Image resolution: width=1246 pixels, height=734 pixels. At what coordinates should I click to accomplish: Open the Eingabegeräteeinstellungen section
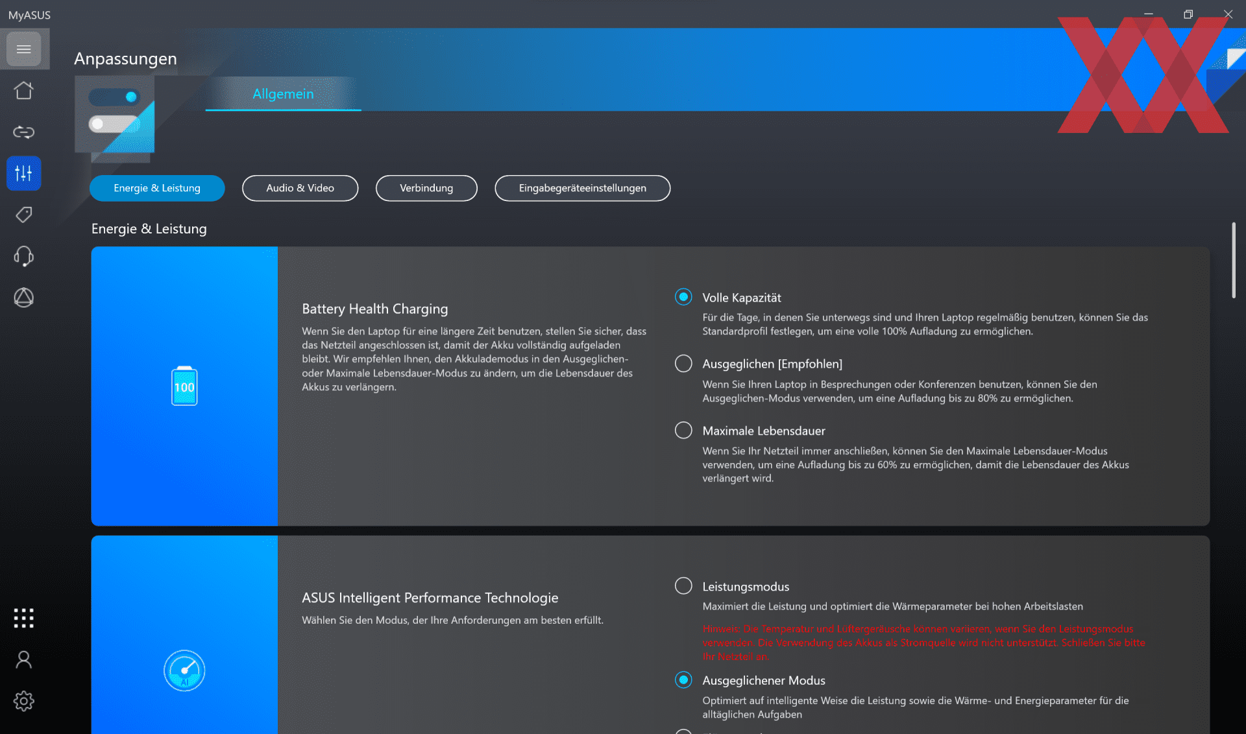point(582,188)
